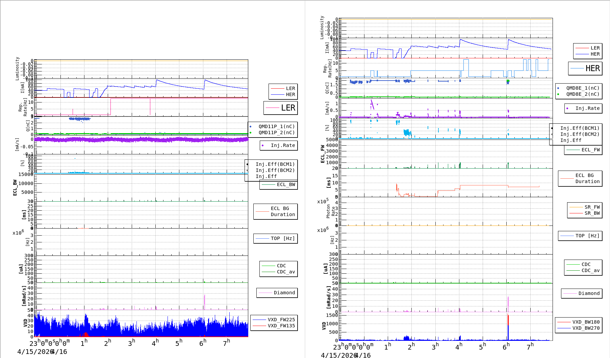The width and height of the screenshot is (610, 358).
Task: Click the QMD8E_2(nC) legend entry
Action: 583,94
